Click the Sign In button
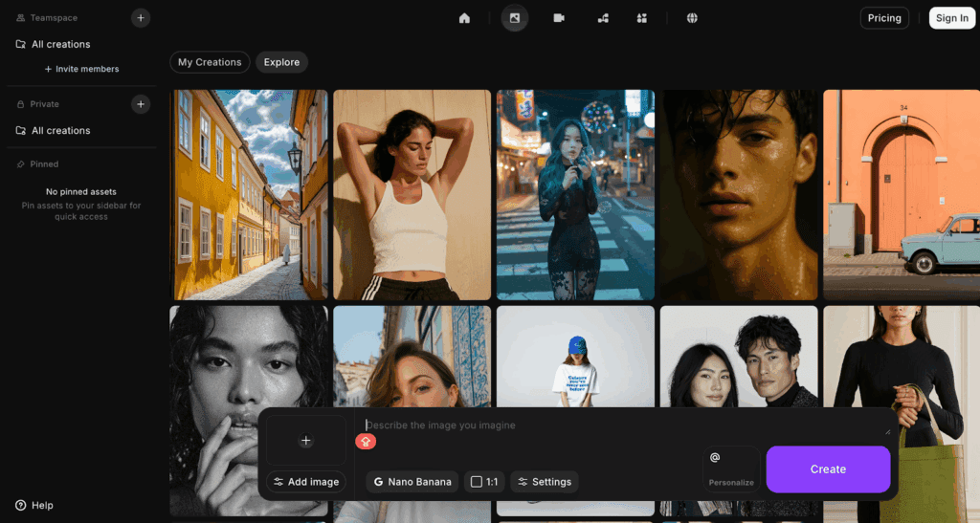This screenshot has width=980, height=523. [952, 18]
